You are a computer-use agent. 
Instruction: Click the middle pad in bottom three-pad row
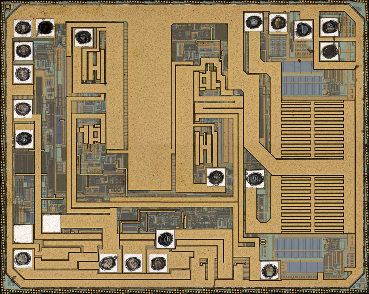coord(133,263)
